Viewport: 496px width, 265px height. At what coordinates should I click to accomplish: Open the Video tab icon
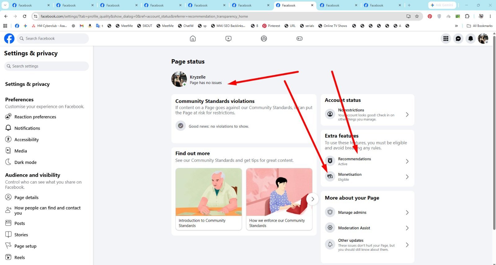(x=228, y=38)
